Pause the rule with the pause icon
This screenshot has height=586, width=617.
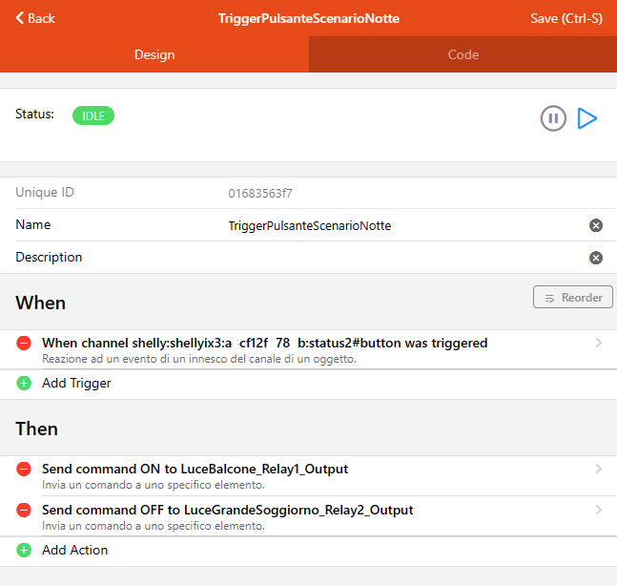(x=553, y=118)
